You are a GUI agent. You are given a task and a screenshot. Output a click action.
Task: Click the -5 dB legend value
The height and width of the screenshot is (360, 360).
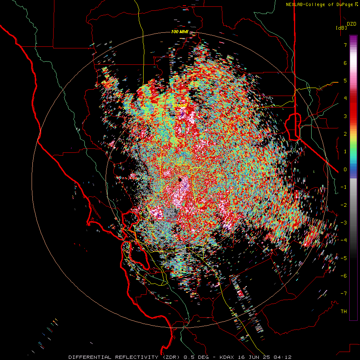[x=344, y=258]
